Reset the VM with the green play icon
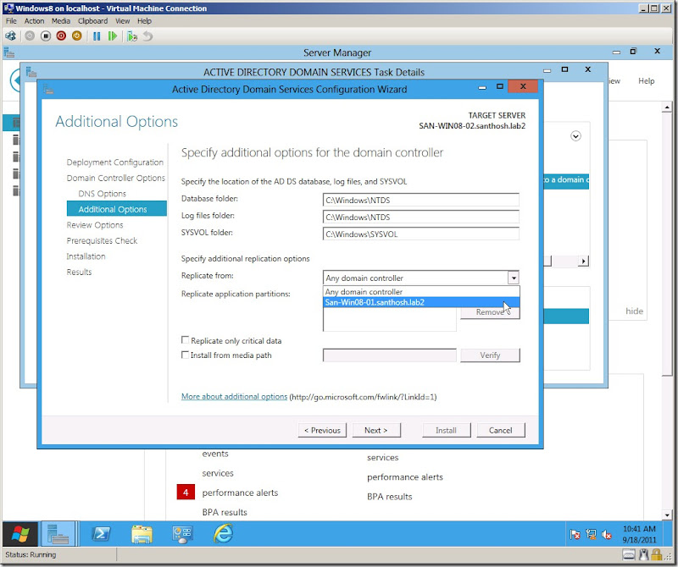The image size is (678, 567). pos(113,36)
